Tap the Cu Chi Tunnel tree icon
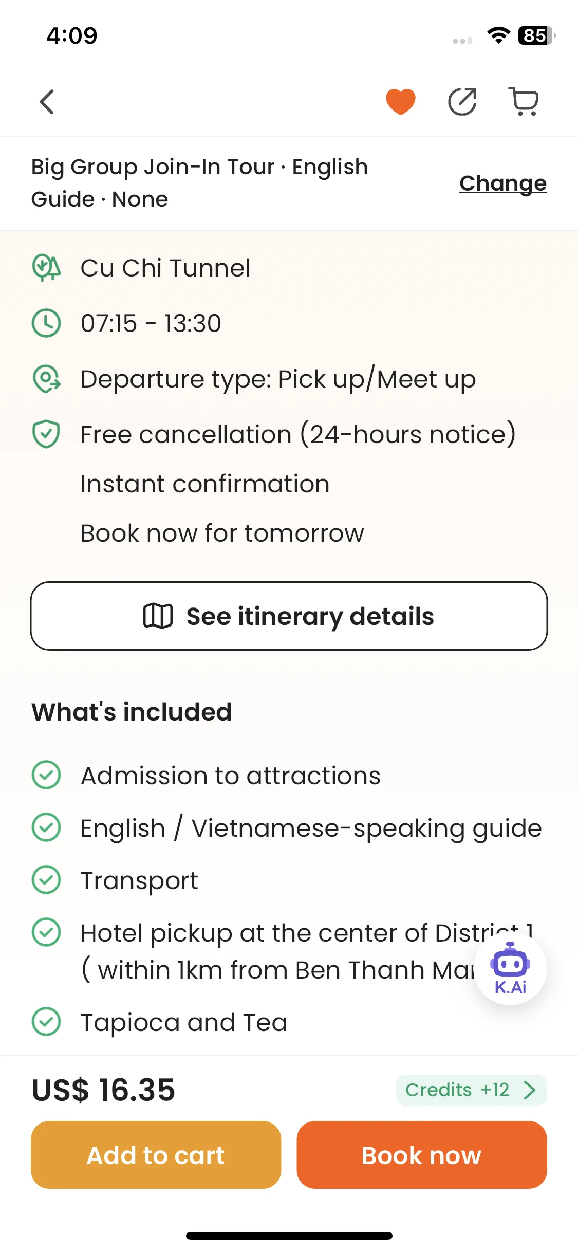 (46, 268)
